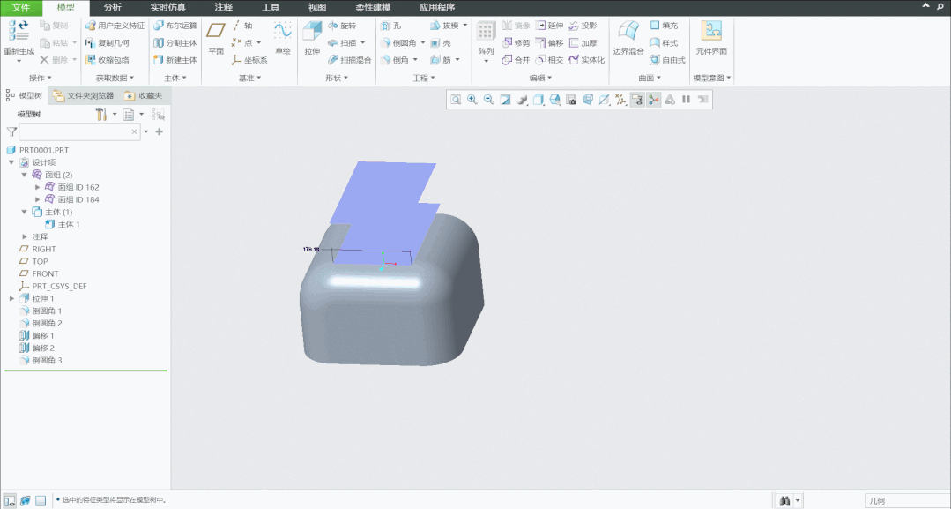Click the model tree filter input field
This screenshot has width=951, height=509.
[79, 131]
